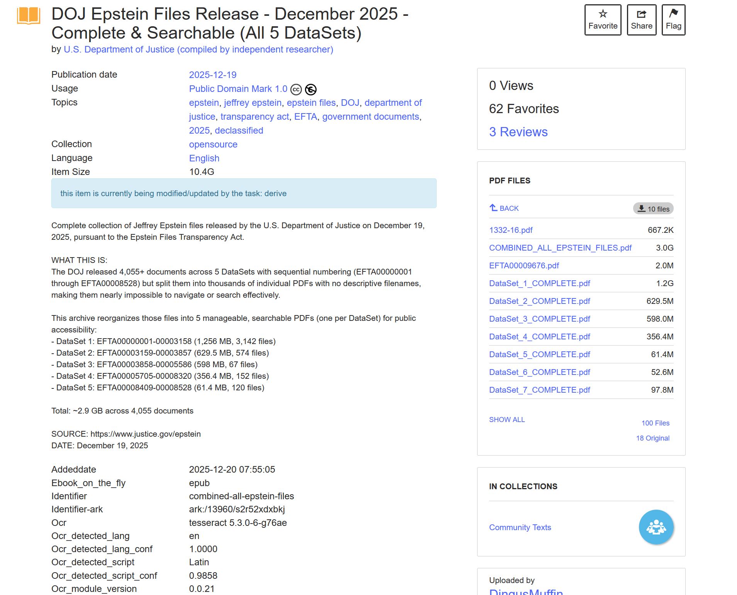This screenshot has width=737, height=595.
Task: Open the Public Domain Mark 1.0 link
Action: 238,89
